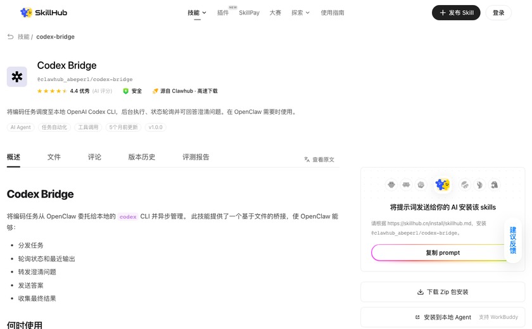Select the gray penguin agent icon
Screen dimensions: 532x329
495,185
